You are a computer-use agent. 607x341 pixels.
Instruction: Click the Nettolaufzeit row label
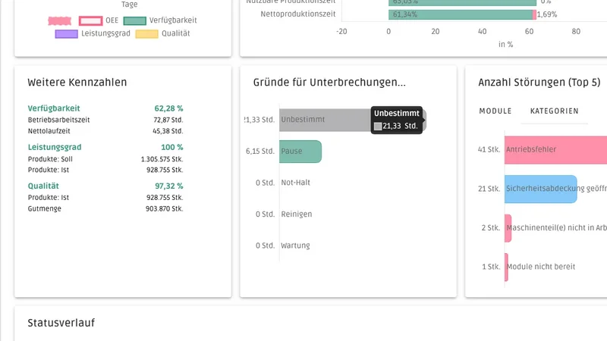coord(49,131)
